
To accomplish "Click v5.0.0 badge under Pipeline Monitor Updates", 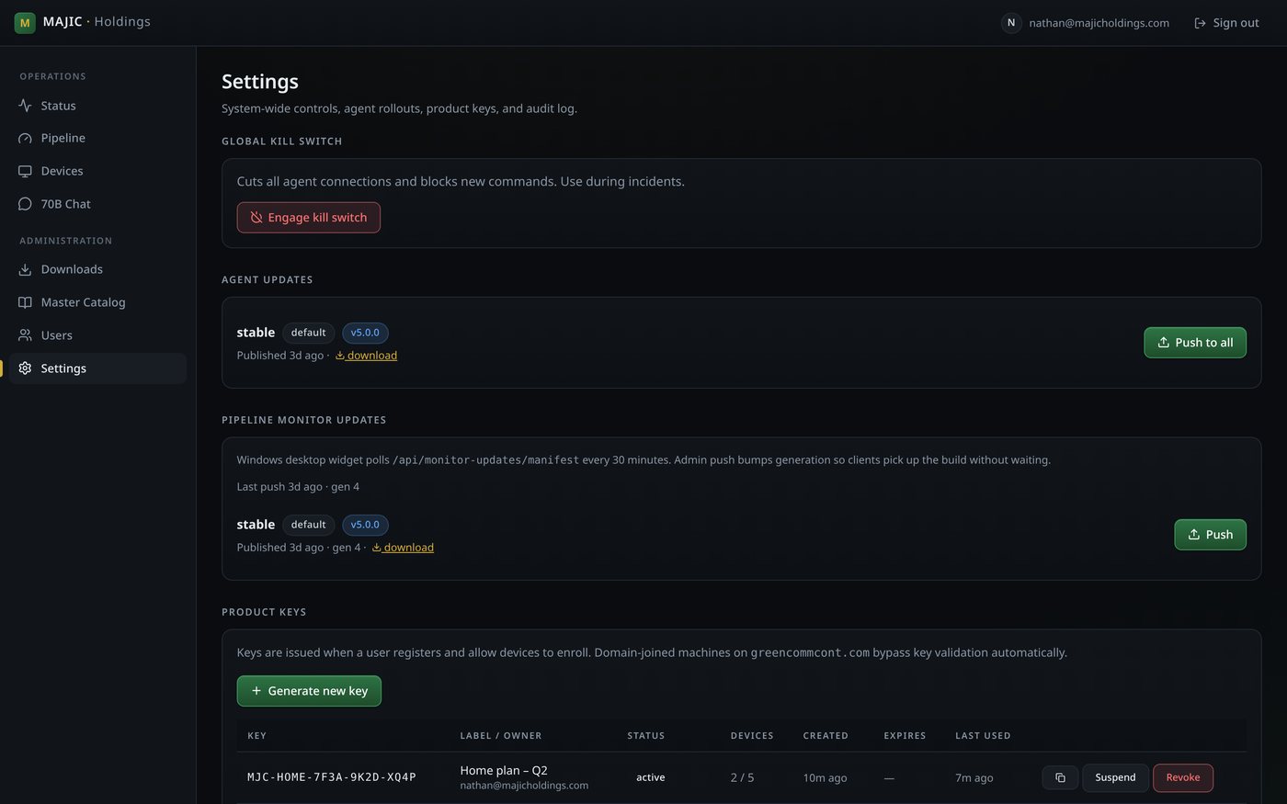I will click(x=365, y=525).
